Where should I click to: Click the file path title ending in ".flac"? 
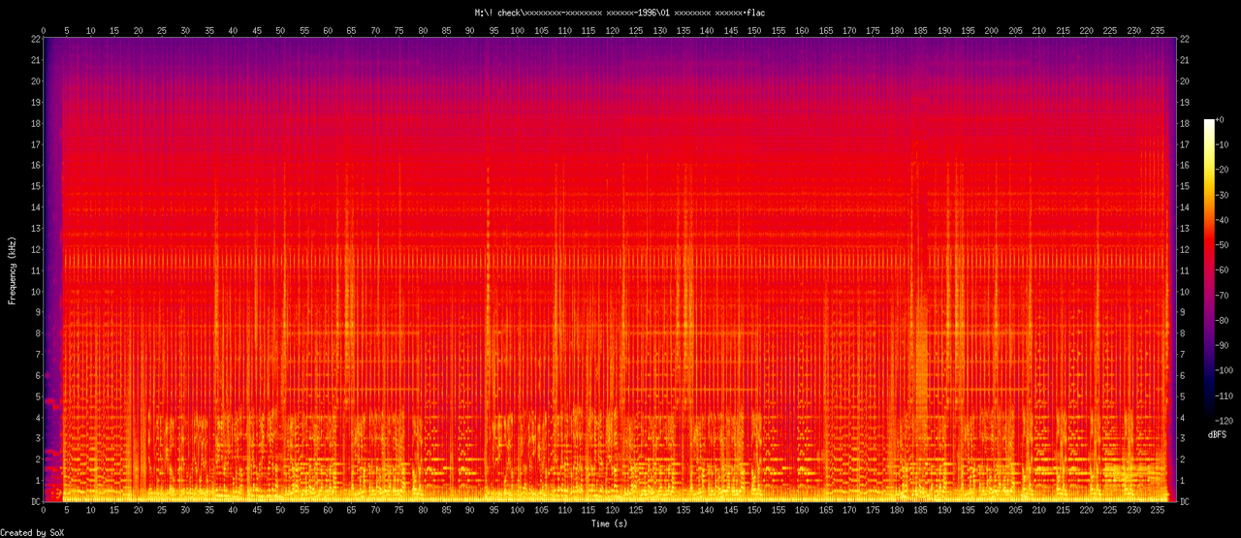620,13
